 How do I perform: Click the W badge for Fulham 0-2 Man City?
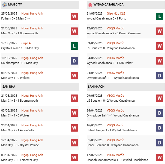[74, 16]
